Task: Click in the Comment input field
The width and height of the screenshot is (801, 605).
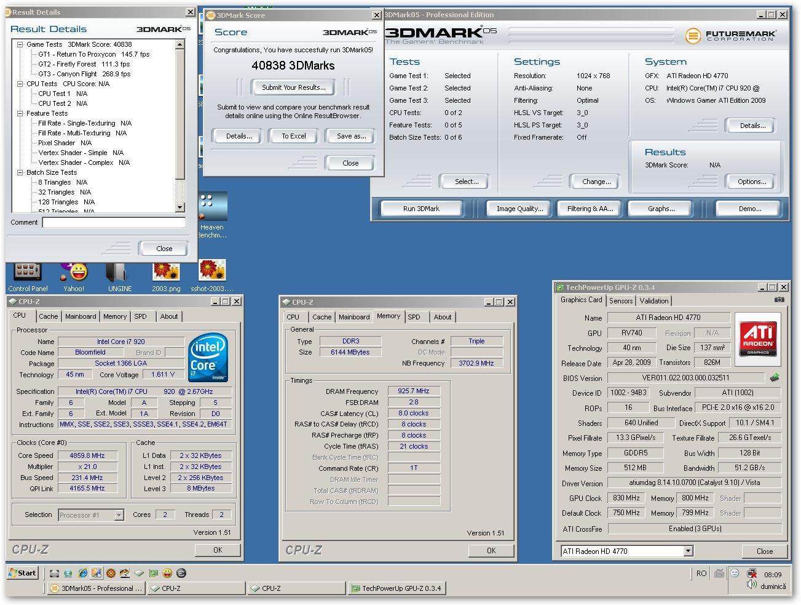Action: [x=114, y=222]
